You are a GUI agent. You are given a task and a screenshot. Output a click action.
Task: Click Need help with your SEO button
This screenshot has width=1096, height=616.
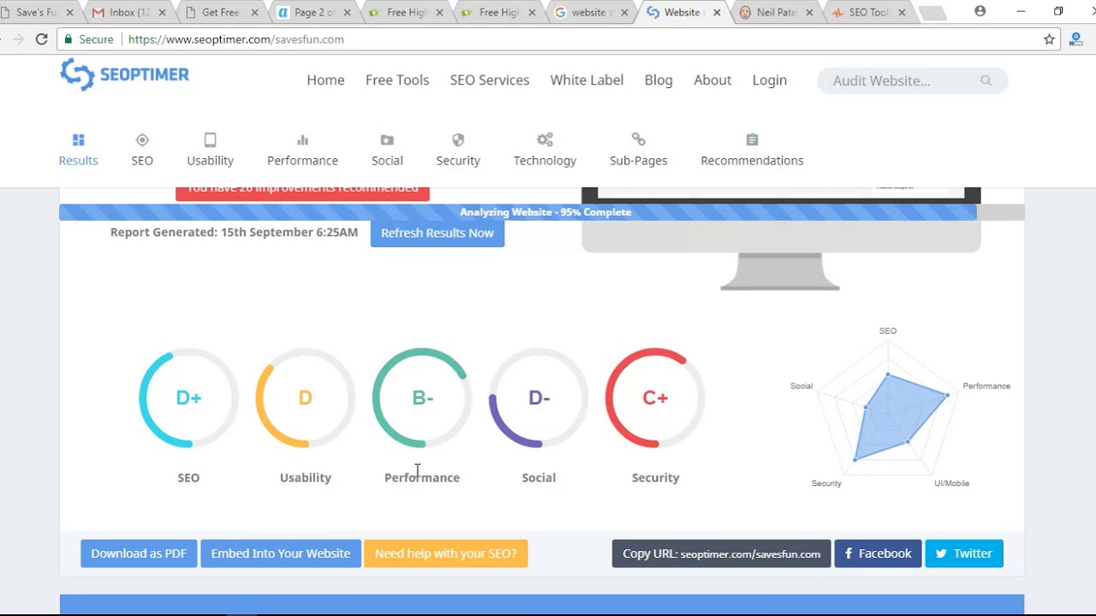click(x=446, y=554)
